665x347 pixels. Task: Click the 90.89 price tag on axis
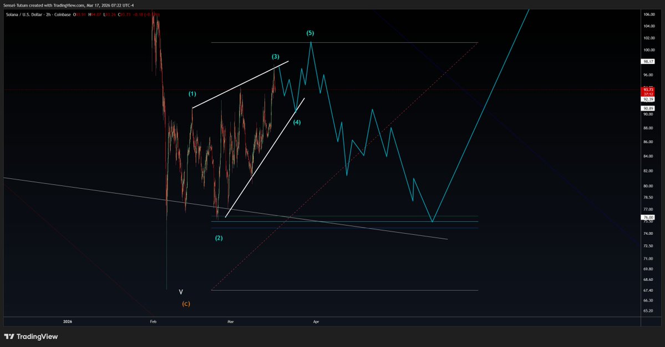pos(648,109)
